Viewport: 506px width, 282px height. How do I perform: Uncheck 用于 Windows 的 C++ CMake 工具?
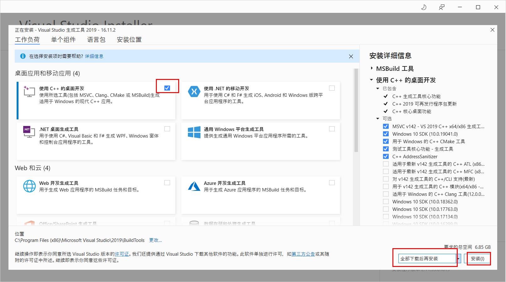(386, 141)
